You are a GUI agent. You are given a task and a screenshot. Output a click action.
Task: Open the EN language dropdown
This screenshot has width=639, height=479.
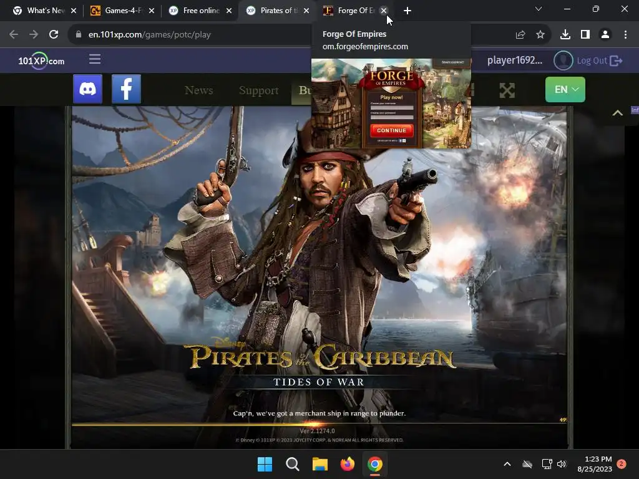click(565, 89)
